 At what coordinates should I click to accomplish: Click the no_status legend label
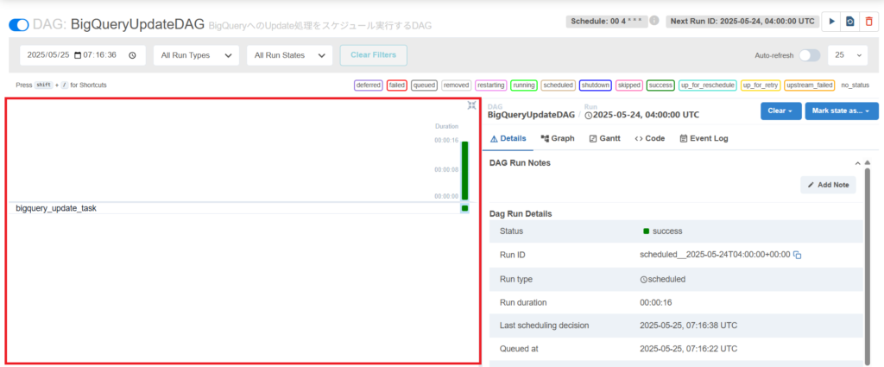856,85
